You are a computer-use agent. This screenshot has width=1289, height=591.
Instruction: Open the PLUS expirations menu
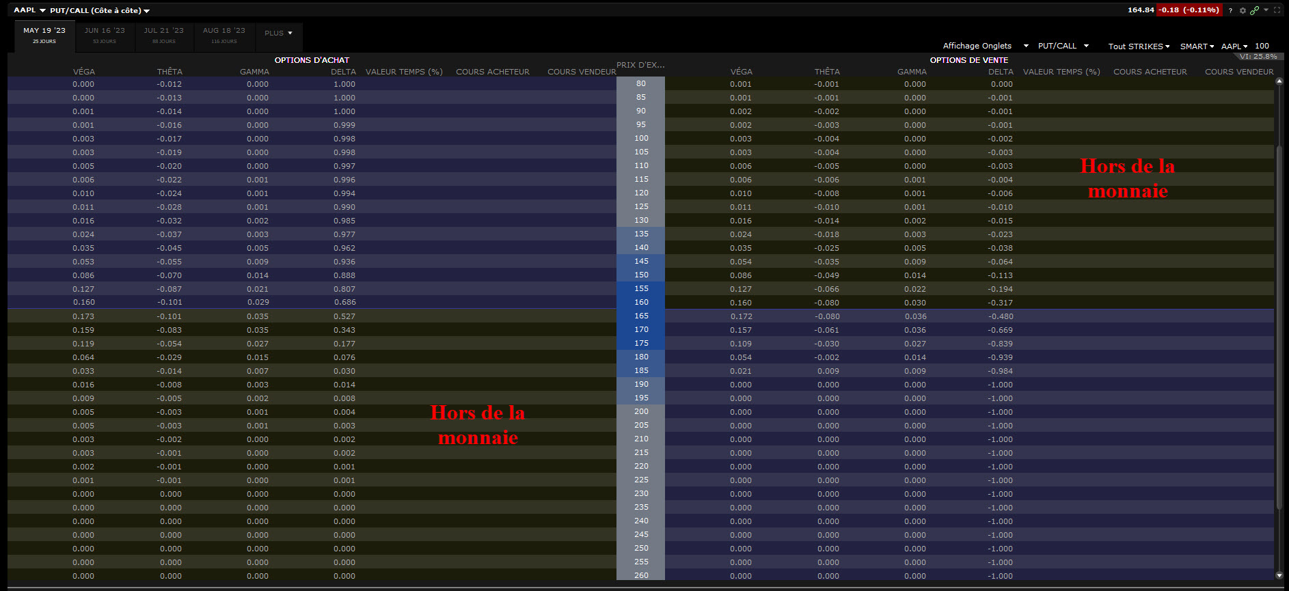click(278, 33)
